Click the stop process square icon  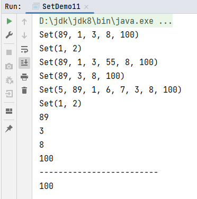(x=9, y=52)
